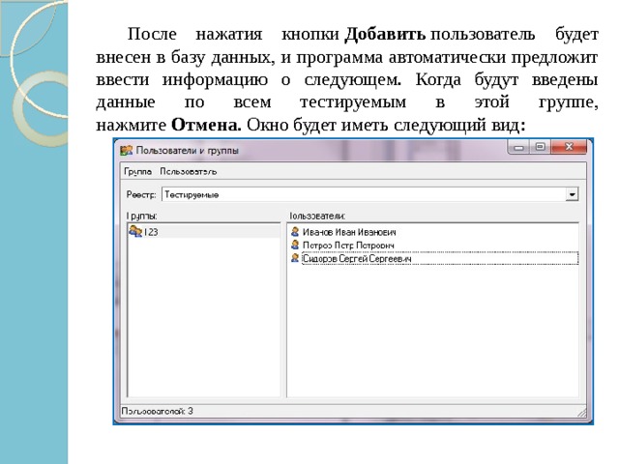The width and height of the screenshot is (619, 464).
Task: Open the Пользователь menu
Action: coord(189,172)
